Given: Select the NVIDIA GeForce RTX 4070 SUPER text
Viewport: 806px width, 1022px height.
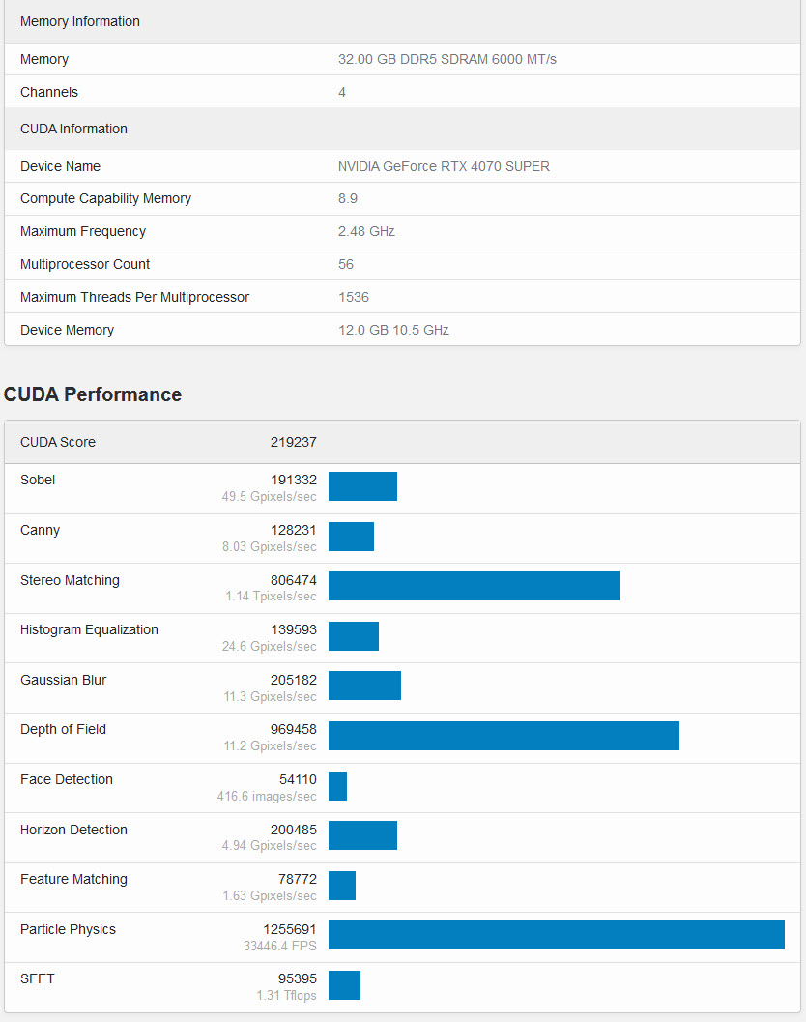Looking at the screenshot, I should [444, 166].
